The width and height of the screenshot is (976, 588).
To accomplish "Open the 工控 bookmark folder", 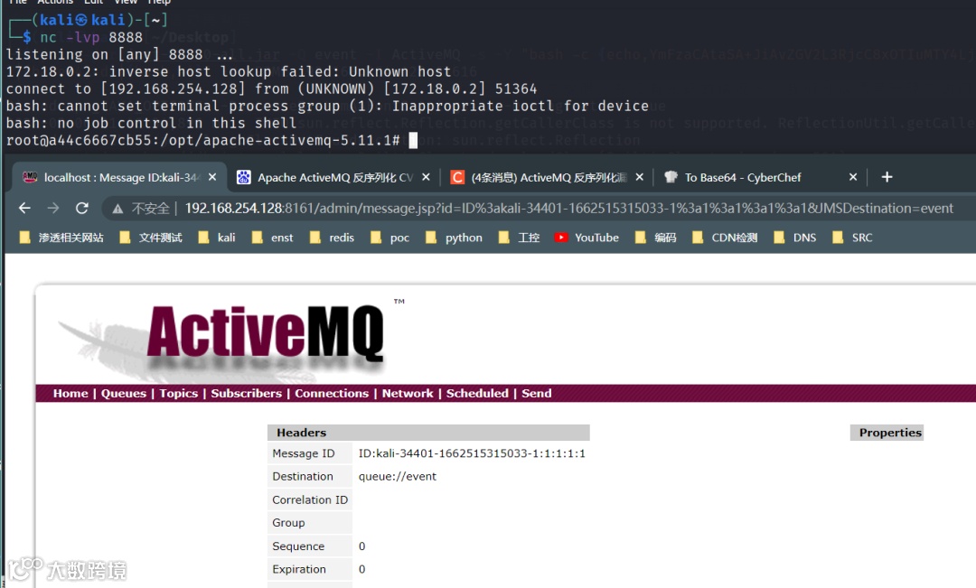I will point(519,238).
